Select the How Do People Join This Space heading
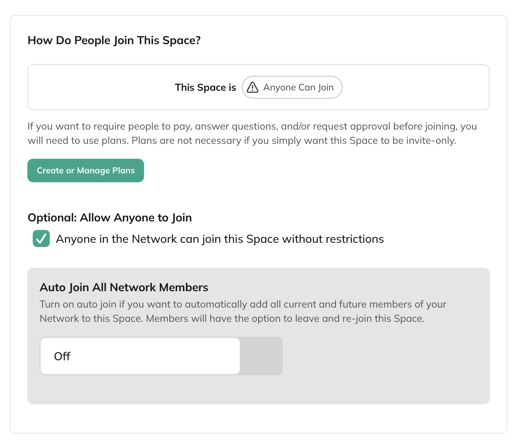The height and width of the screenshot is (440, 515). pyautogui.click(x=114, y=40)
